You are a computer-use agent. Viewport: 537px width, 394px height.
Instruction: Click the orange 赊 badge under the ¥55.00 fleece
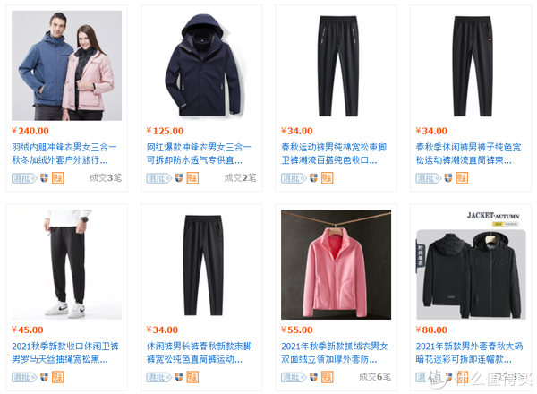coord(327,377)
